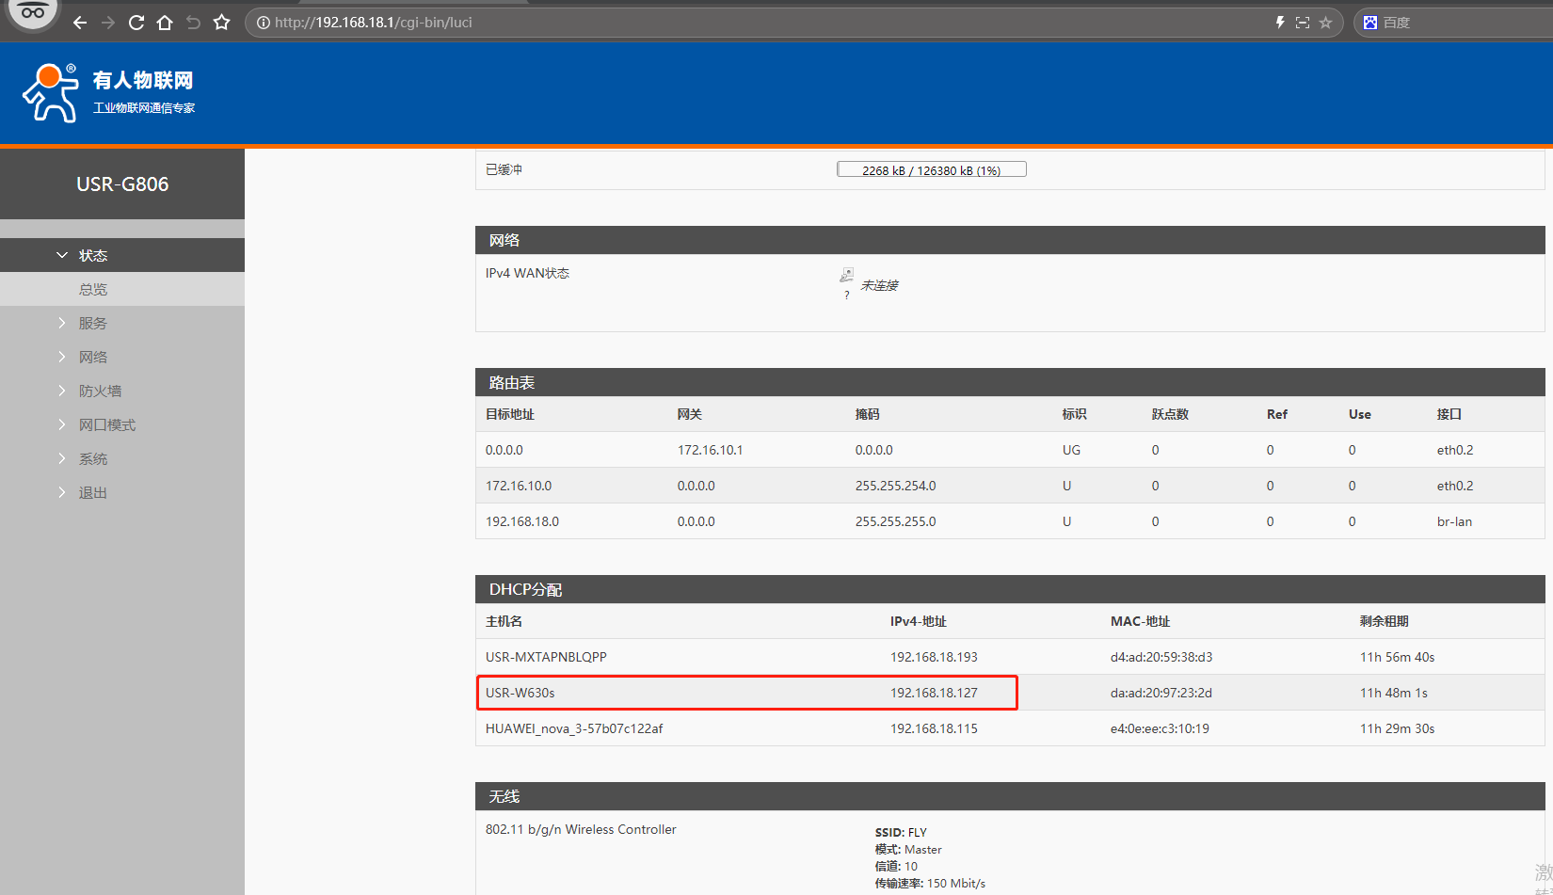Click the incognito avatar icon
This screenshot has height=895, width=1553.
[33, 13]
